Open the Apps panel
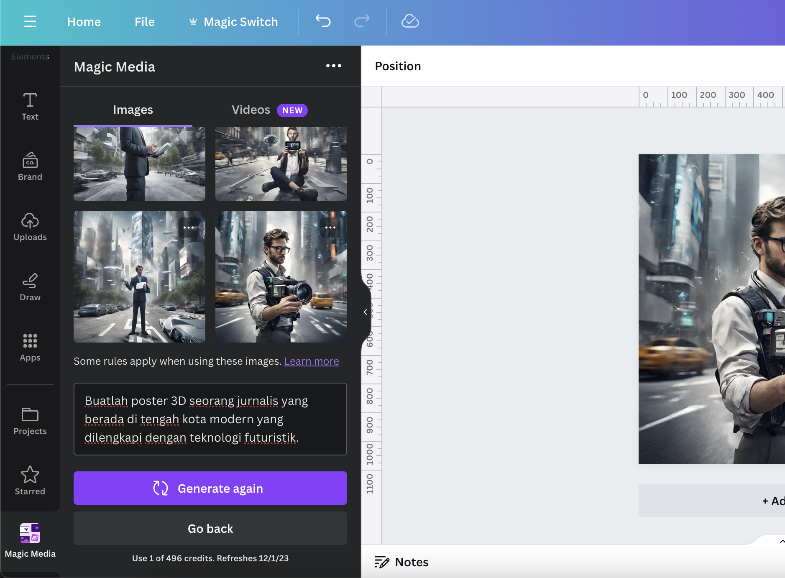Screen dimensions: 785x578 tap(30, 347)
